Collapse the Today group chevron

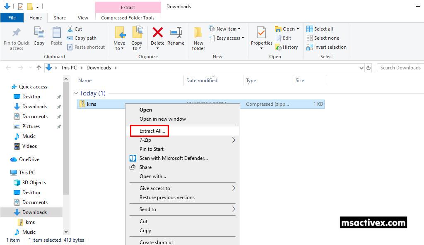(76, 93)
